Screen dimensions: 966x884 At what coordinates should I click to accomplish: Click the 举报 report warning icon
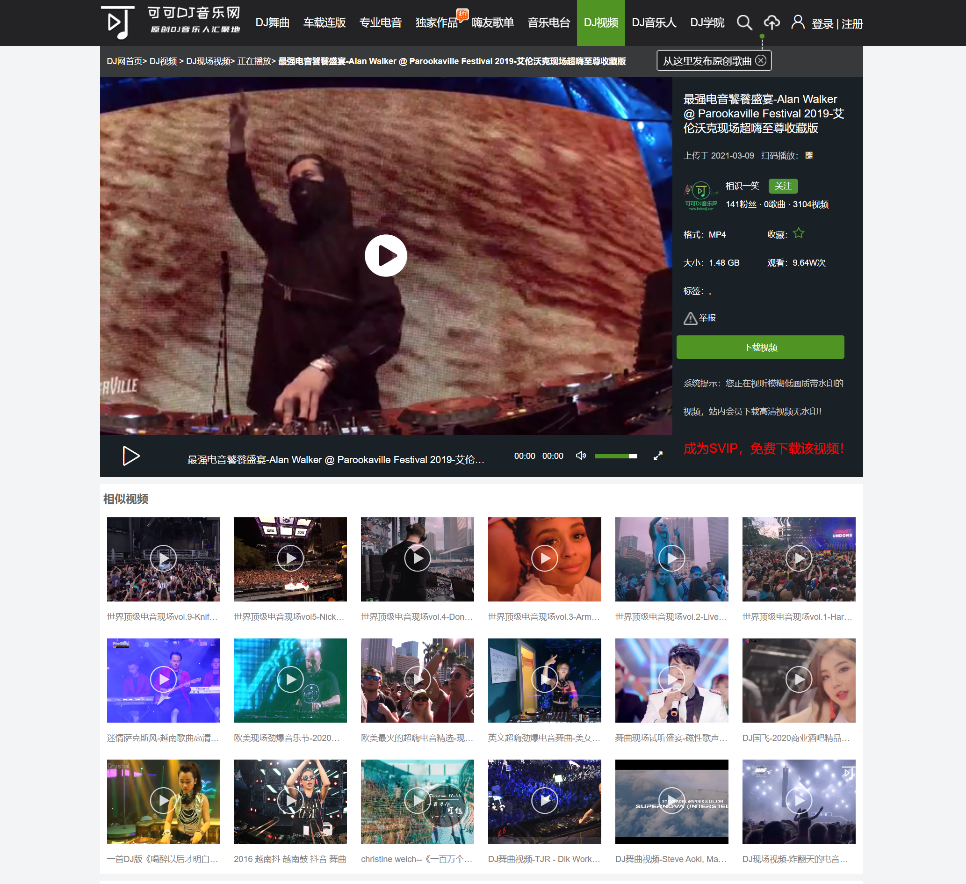690,318
